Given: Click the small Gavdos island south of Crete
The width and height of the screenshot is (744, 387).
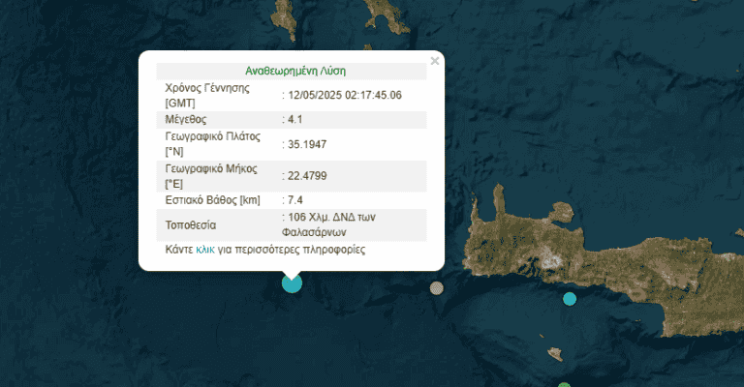Looking at the screenshot, I should [x=551, y=354].
